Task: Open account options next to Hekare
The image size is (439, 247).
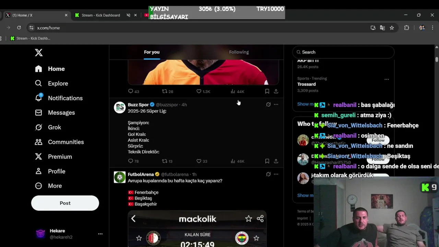Action: pos(100,234)
